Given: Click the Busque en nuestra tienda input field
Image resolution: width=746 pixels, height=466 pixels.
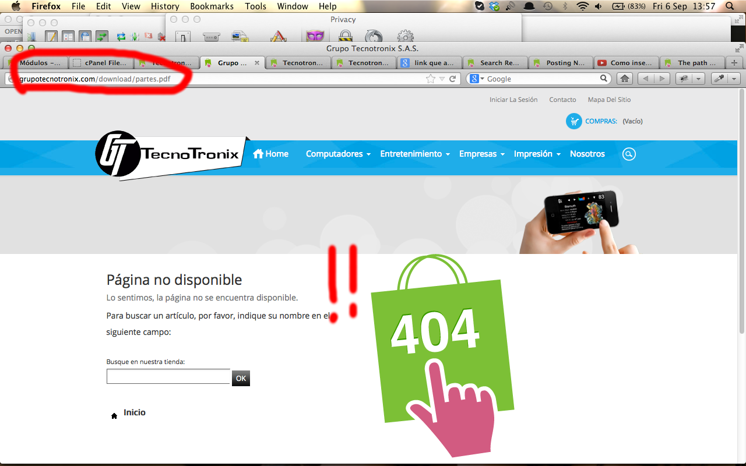Looking at the screenshot, I should tap(168, 376).
